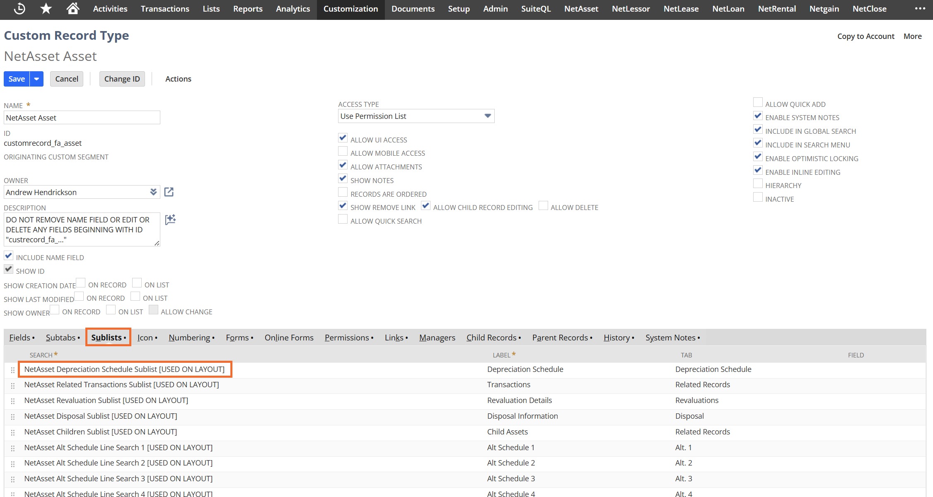Toggle Enable System Notes checkbox
Viewport: 933px width, 497px height.
(x=758, y=116)
